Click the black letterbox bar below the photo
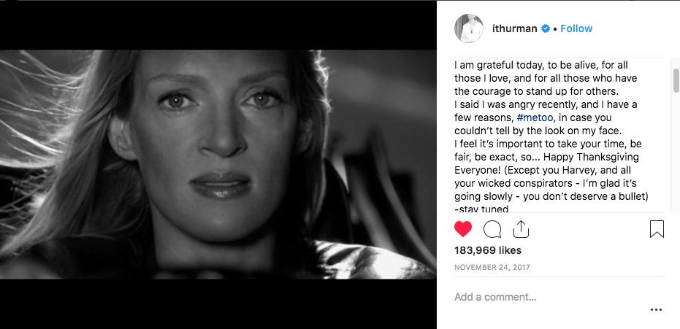This screenshot has height=329, width=680. click(218, 304)
